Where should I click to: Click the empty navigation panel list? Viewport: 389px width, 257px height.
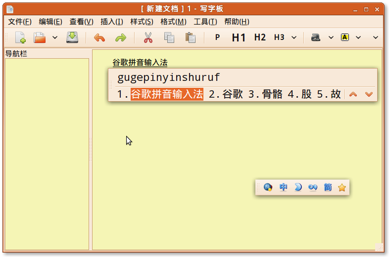(x=47, y=154)
